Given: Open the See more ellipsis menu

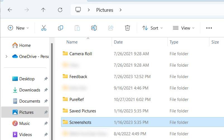Looking at the screenshot, I should click(209, 28).
